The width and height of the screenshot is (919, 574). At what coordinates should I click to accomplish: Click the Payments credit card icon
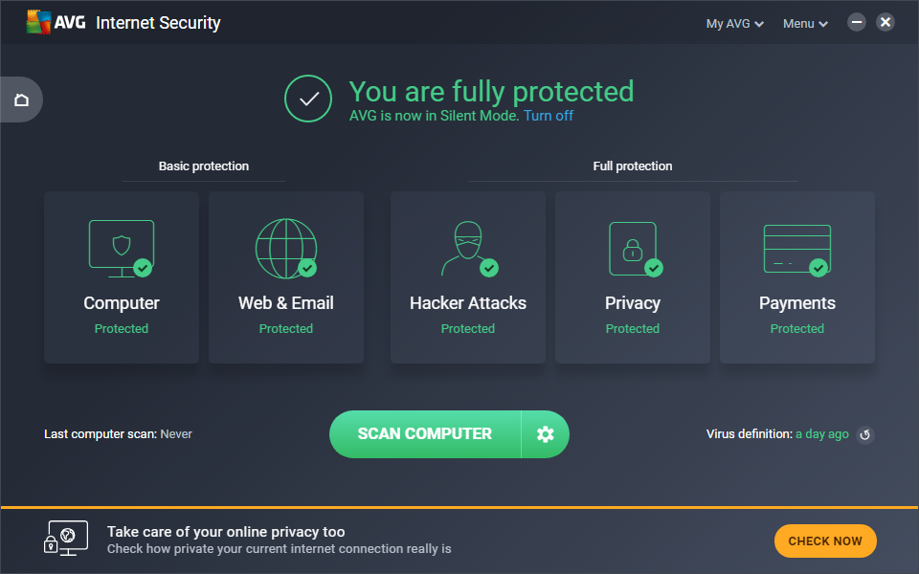pos(796,248)
